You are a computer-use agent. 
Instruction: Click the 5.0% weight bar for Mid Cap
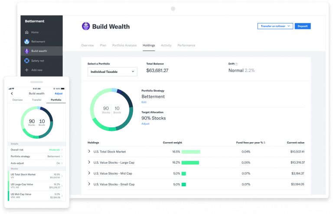184,173
